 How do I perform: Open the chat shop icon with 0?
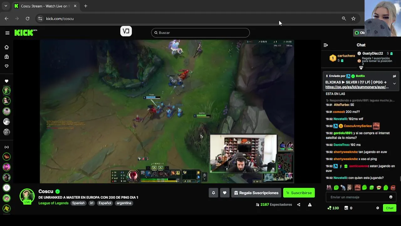tap(348, 208)
